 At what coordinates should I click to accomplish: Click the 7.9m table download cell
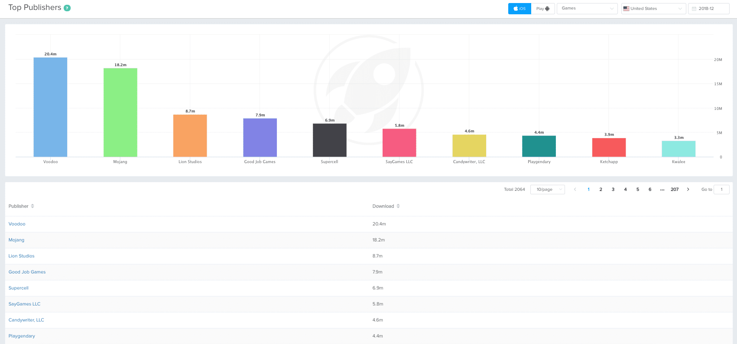(377, 272)
